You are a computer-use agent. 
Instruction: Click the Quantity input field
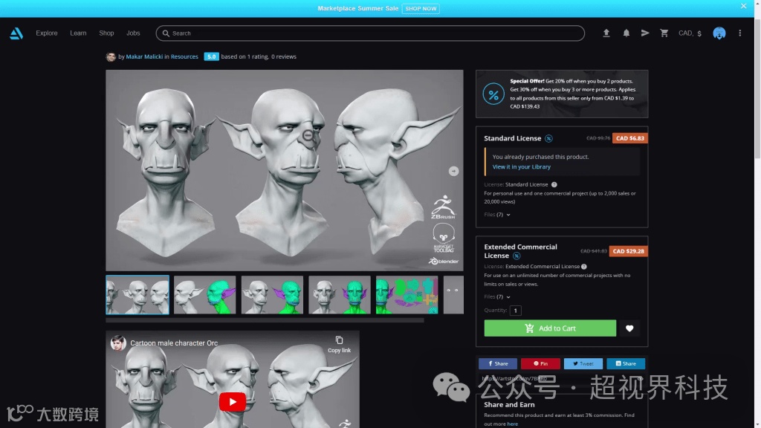click(516, 311)
